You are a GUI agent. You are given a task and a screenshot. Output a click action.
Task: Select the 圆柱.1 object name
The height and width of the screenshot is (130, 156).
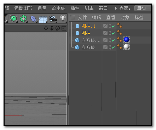88,26
